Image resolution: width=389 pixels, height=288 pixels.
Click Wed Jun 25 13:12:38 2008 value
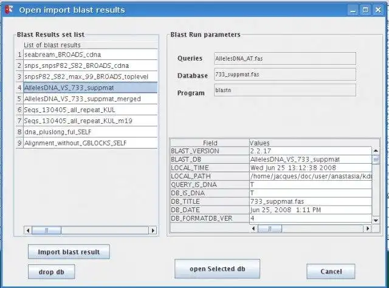point(311,168)
